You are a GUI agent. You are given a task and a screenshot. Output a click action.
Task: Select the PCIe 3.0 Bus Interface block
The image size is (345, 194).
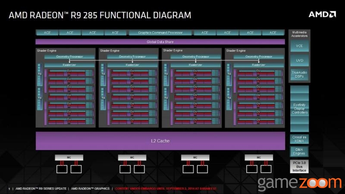click(x=299, y=166)
